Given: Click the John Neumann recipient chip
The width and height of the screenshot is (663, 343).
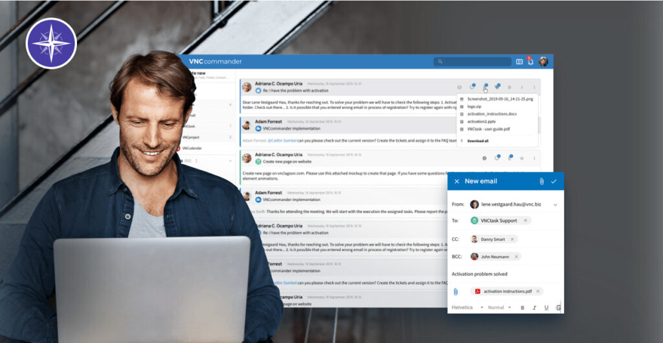Looking at the screenshot, I should pos(495,257).
